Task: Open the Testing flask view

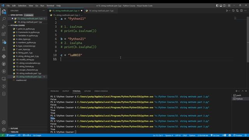Action: pyautogui.click(x=4, y=49)
